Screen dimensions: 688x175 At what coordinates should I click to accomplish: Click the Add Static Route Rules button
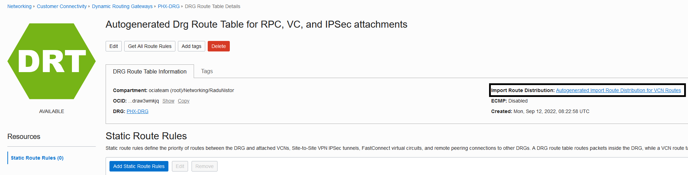(x=139, y=166)
